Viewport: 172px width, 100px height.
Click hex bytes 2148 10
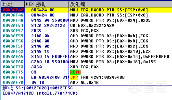40,51
